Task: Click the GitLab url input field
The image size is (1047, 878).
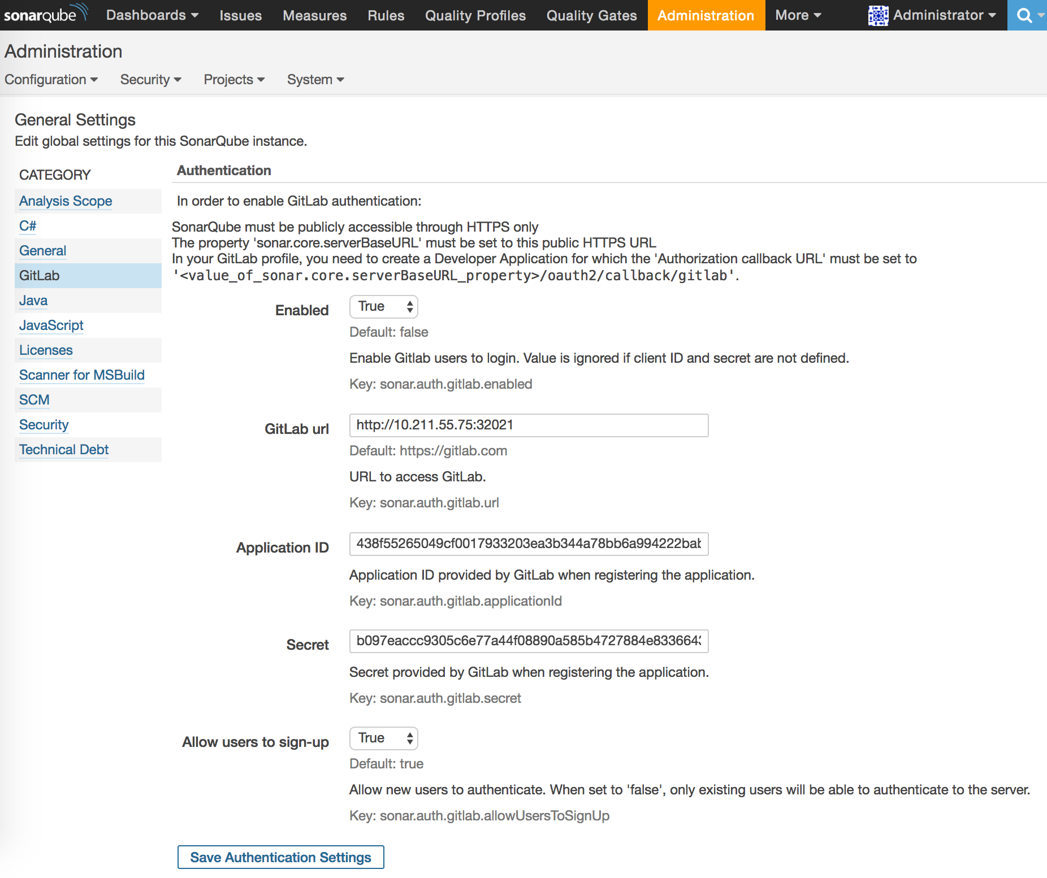Action: click(529, 425)
